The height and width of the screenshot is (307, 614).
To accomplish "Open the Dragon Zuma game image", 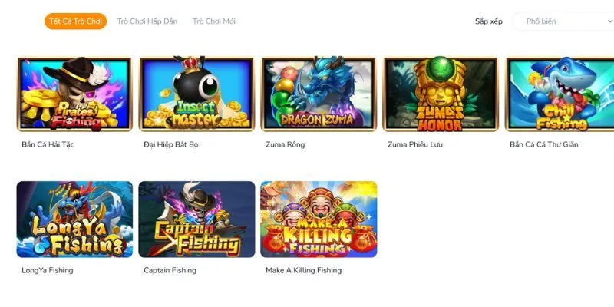I will [319, 94].
